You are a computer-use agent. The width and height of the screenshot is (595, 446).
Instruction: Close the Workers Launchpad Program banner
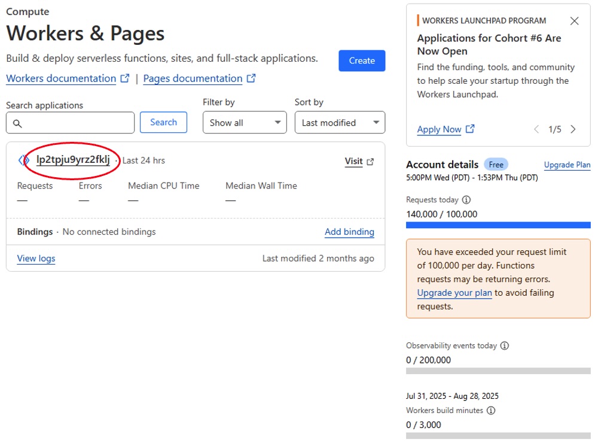point(575,21)
